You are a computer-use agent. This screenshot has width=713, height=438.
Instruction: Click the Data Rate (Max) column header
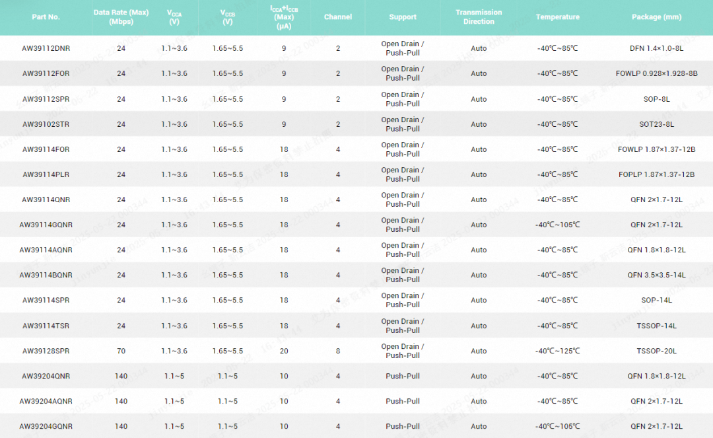[x=121, y=17]
